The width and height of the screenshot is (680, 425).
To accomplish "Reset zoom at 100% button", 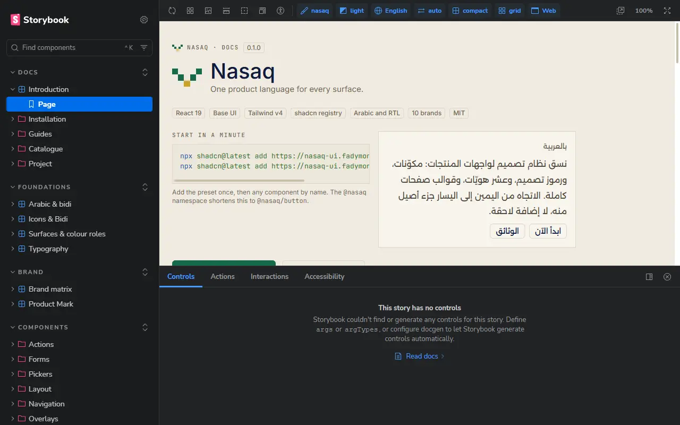I will tap(644, 11).
